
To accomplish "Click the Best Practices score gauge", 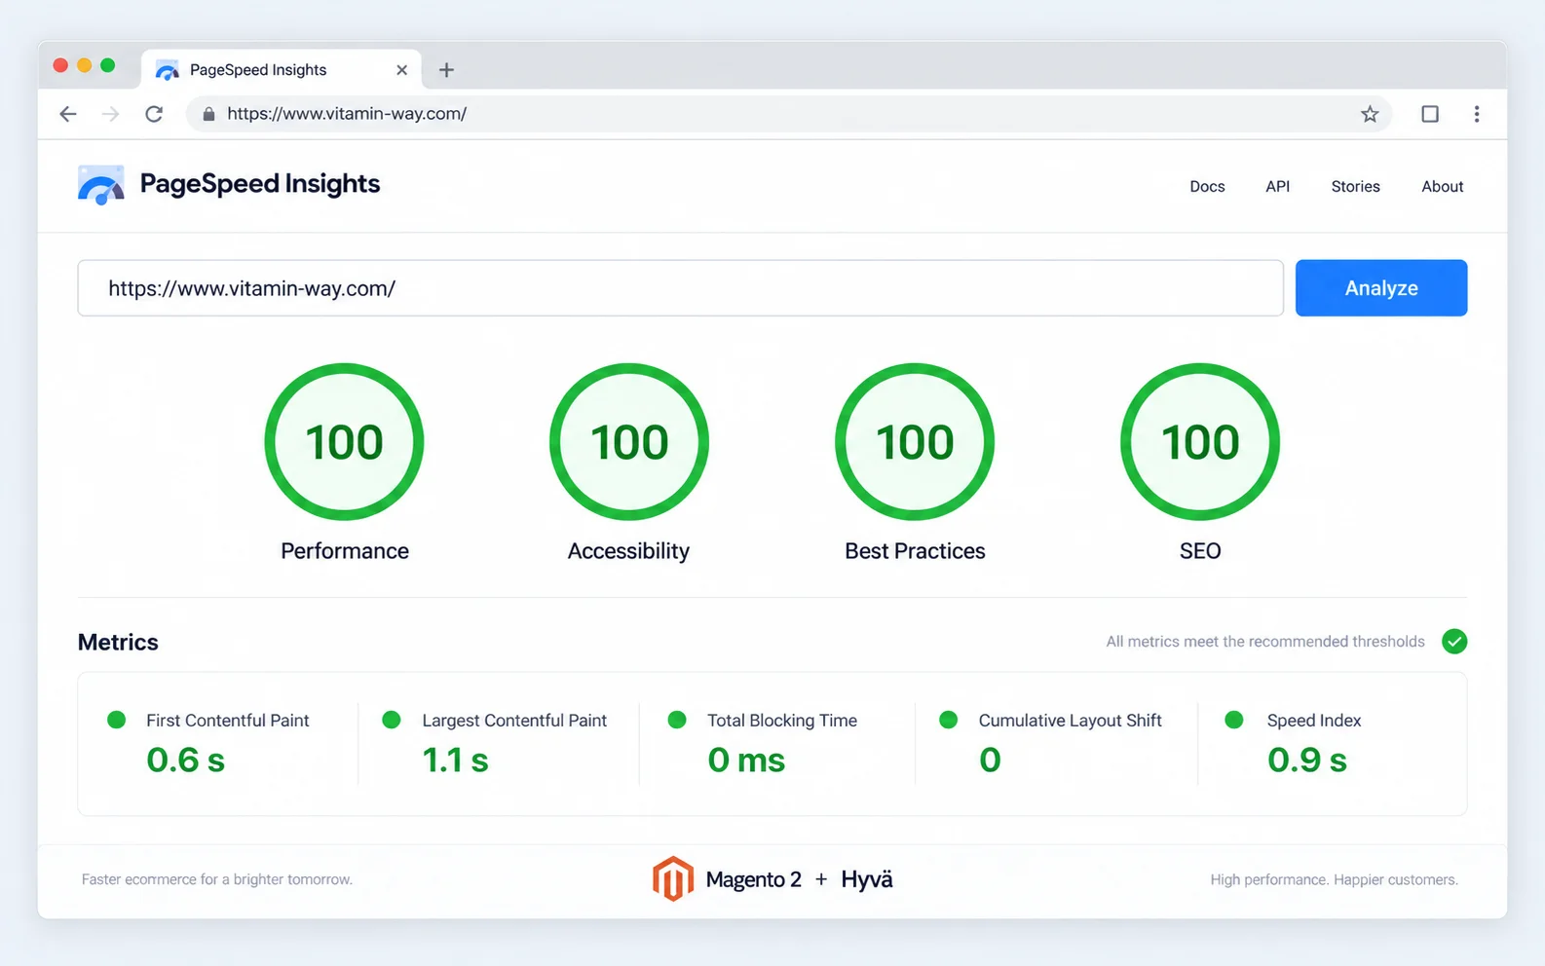I will pos(915,442).
